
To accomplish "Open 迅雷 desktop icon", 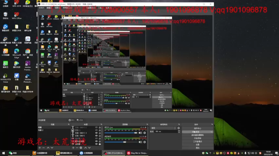I will [x=16, y=77].
